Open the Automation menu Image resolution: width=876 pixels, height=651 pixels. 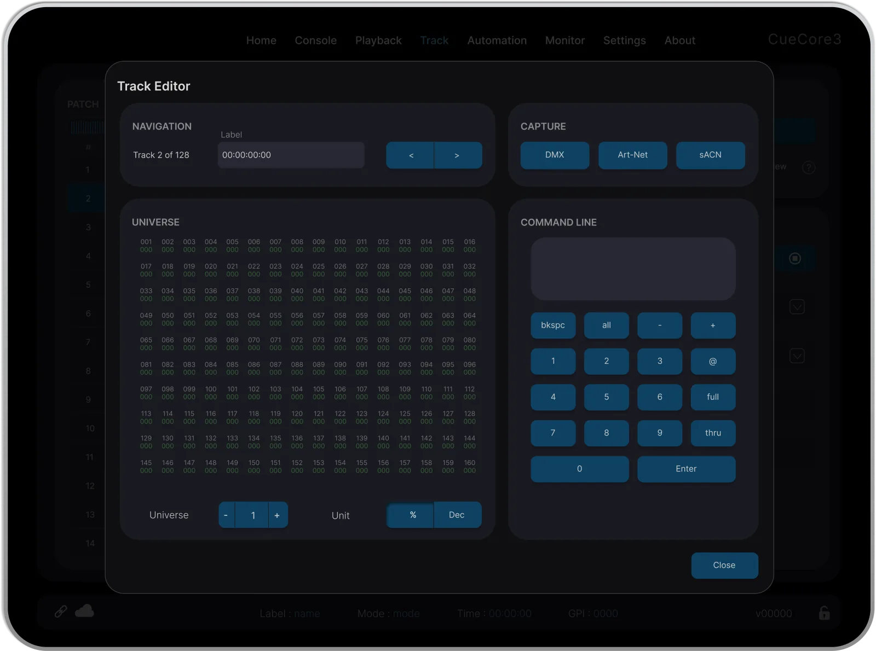[x=497, y=40]
